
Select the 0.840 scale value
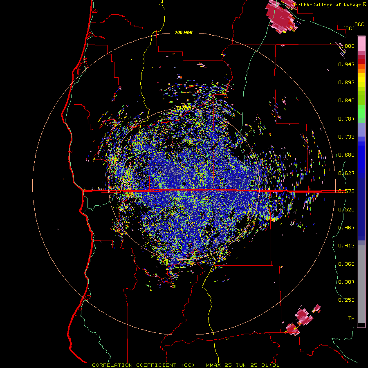pyautogui.click(x=346, y=101)
